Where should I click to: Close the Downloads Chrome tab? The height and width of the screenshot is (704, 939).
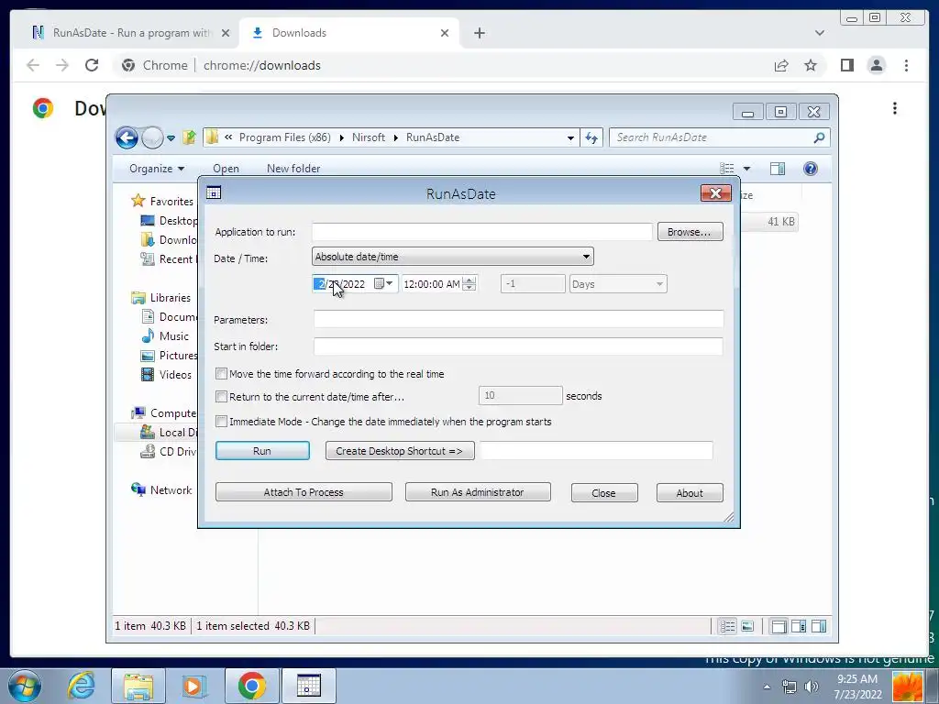click(x=445, y=33)
